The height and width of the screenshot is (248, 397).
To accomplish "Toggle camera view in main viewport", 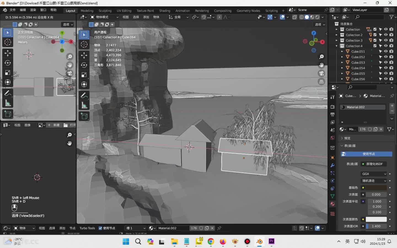I will 321,73.
